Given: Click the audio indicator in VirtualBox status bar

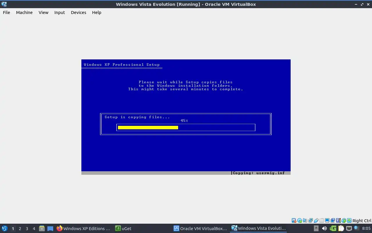Looking at the screenshot, I should click(x=305, y=220).
